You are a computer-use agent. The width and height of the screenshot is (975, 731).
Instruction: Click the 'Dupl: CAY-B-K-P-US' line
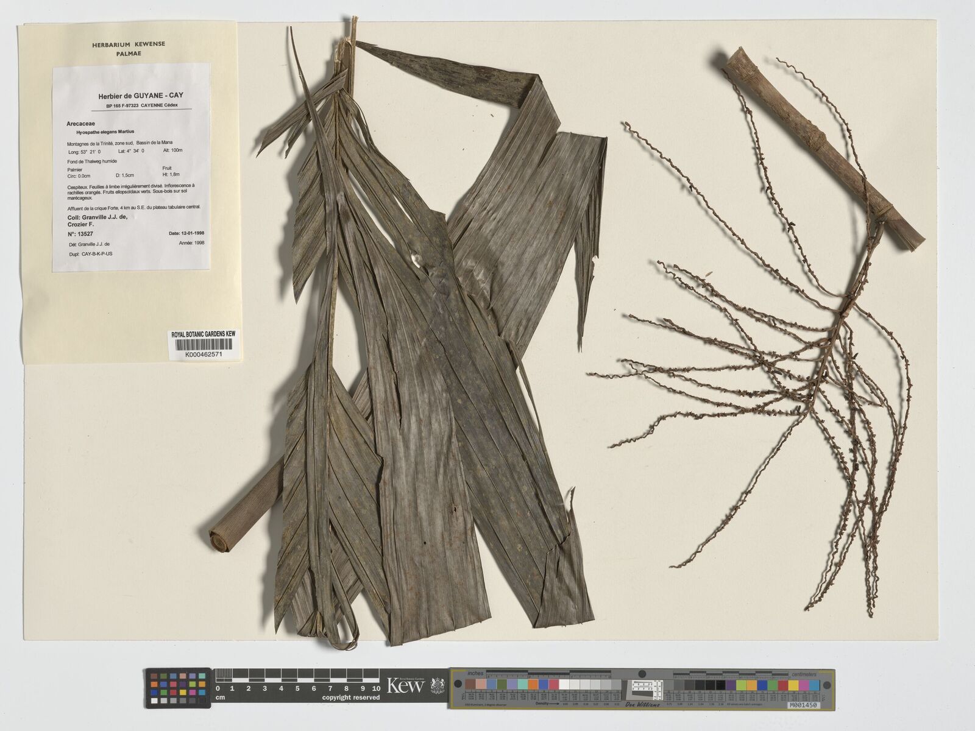click(90, 253)
